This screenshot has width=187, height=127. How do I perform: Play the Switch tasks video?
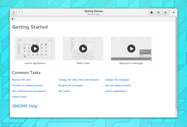[83, 48]
